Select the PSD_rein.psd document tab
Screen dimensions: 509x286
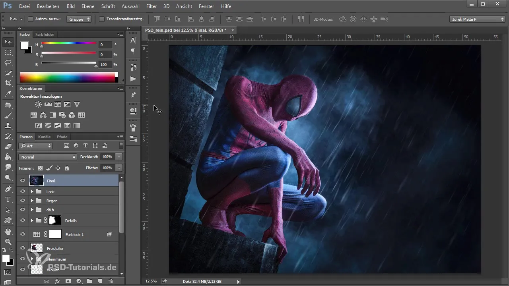click(186, 30)
